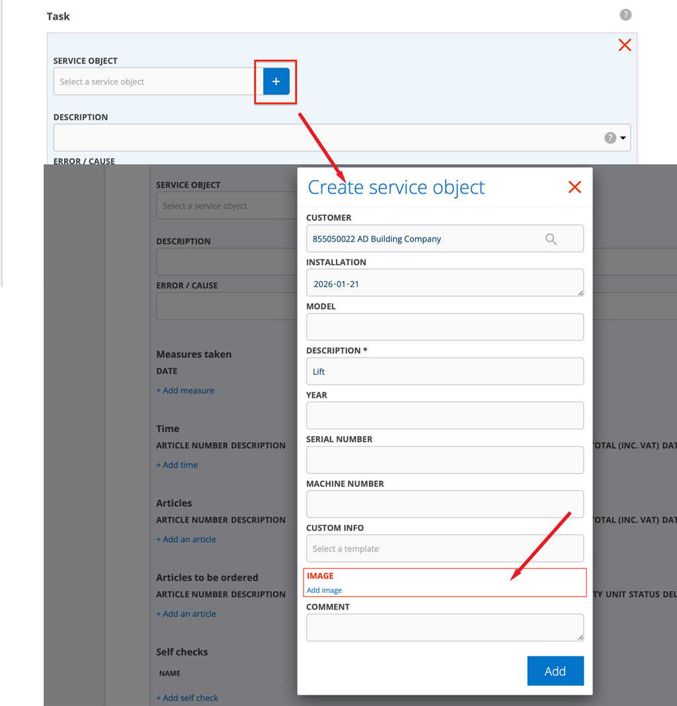677x706 pixels.
Task: Close the Create service object dialog
Action: click(x=575, y=187)
